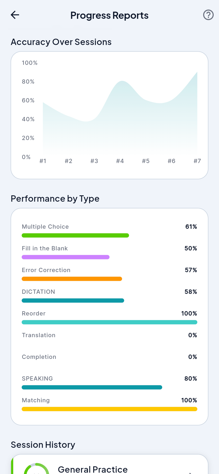
Task: Tap the Multiple Choice 61% value
Action: click(191, 227)
